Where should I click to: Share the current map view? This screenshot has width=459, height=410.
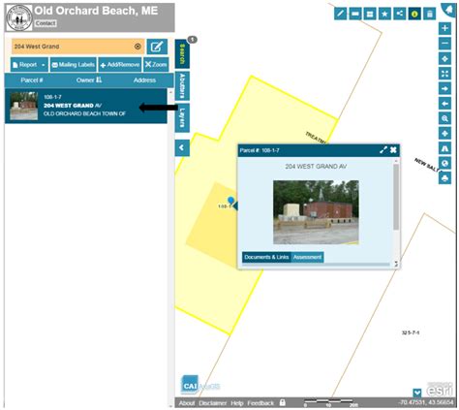pos(400,14)
